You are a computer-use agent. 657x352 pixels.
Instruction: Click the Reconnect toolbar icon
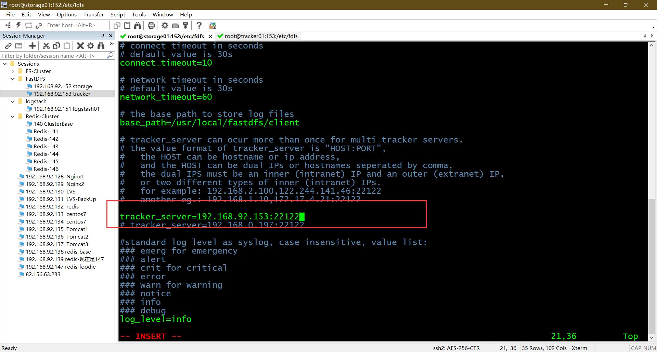coord(29,25)
